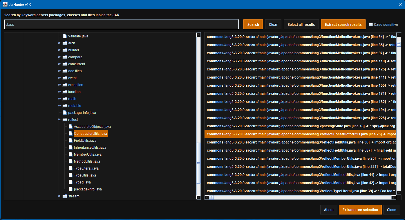Click Extract search results button
The height and width of the screenshot is (220, 405).
click(343, 25)
